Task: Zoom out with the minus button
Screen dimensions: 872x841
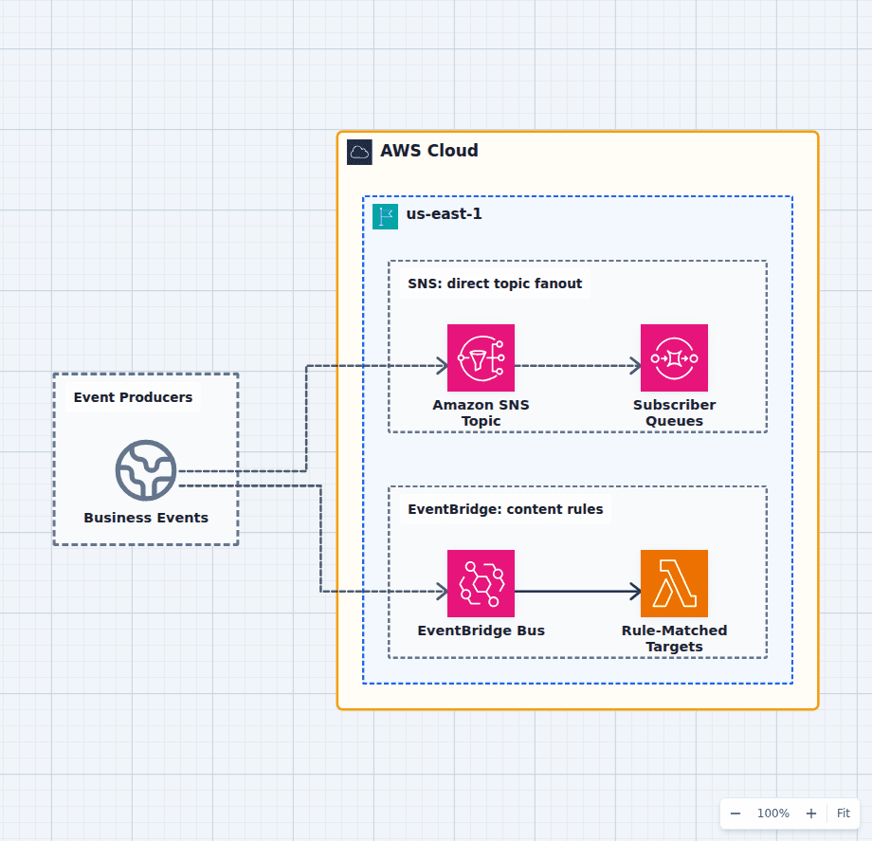Action: click(736, 814)
